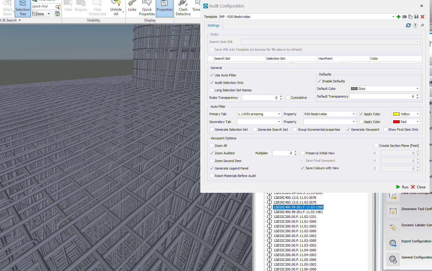Switch to the Settings tab
432x271 pixels.
pos(213,26)
